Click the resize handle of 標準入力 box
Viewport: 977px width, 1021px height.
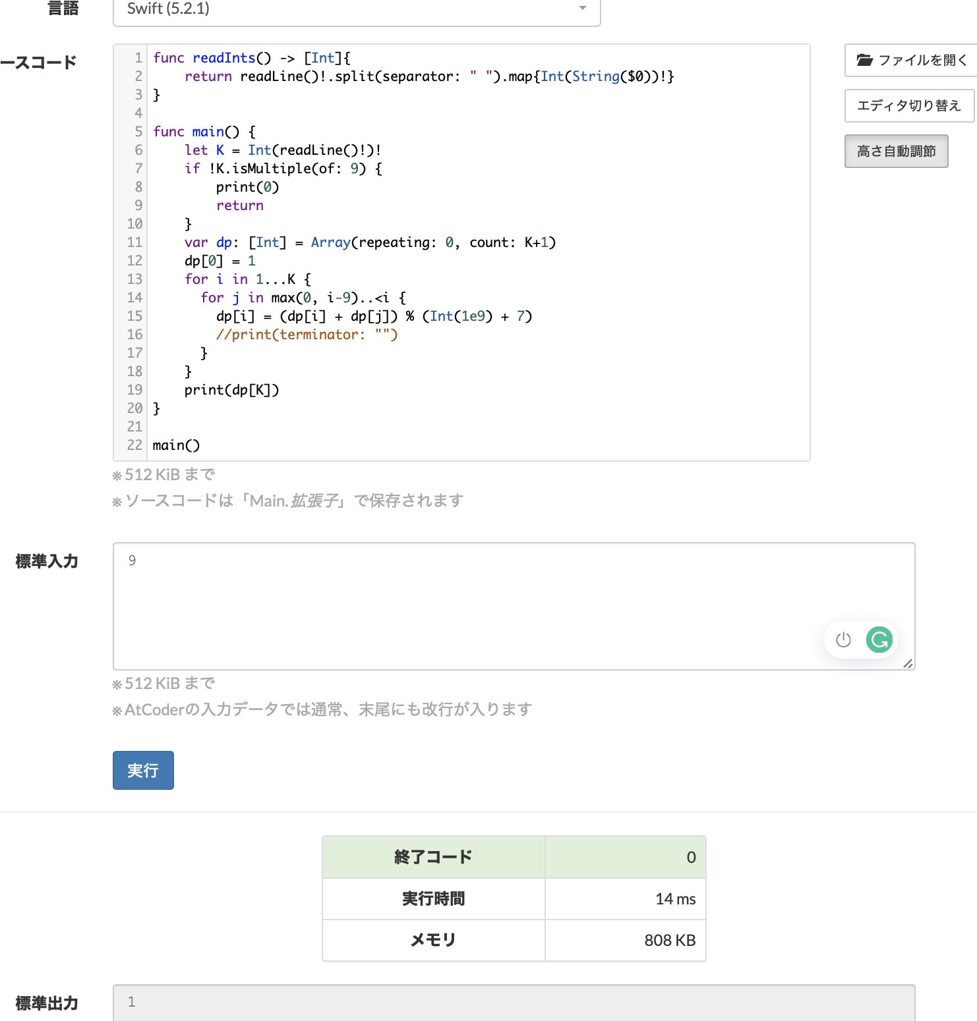coord(908,663)
